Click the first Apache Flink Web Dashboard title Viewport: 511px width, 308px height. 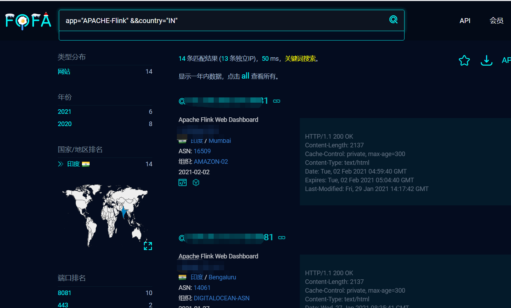[x=218, y=120]
